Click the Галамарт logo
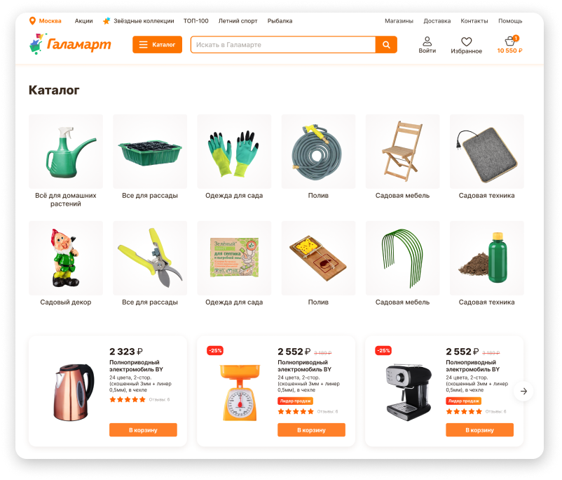The height and width of the screenshot is (480, 562). pos(70,44)
